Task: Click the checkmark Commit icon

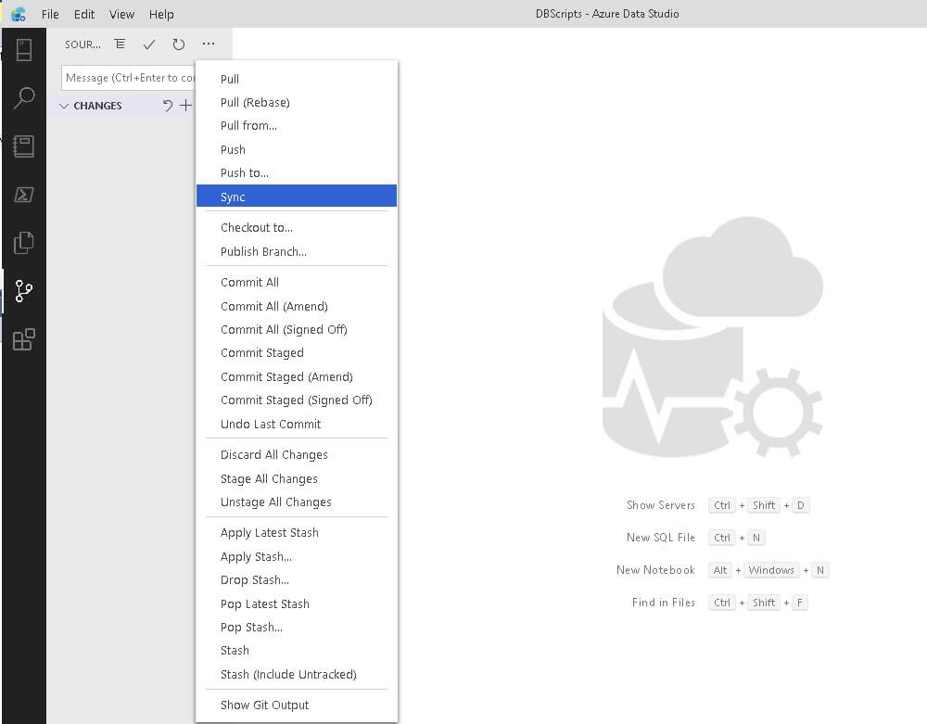Action: (x=149, y=44)
